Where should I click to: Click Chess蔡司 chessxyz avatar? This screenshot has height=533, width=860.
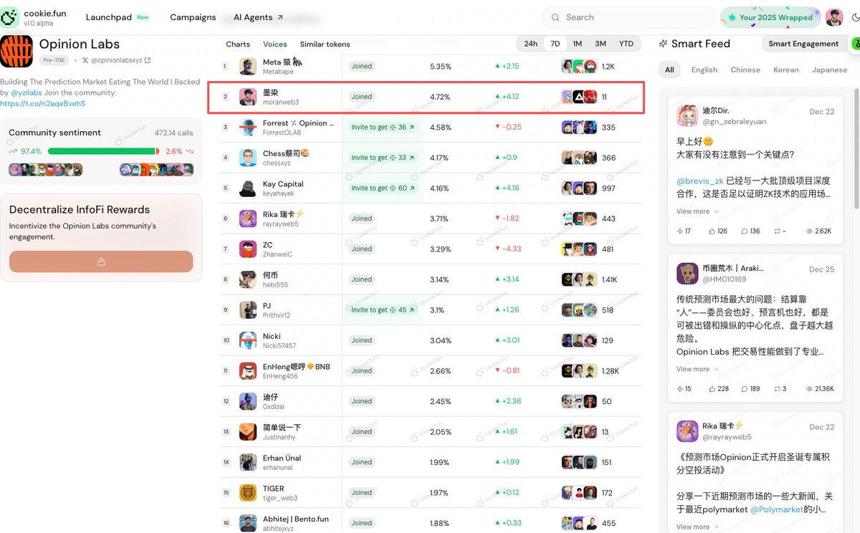coord(248,158)
